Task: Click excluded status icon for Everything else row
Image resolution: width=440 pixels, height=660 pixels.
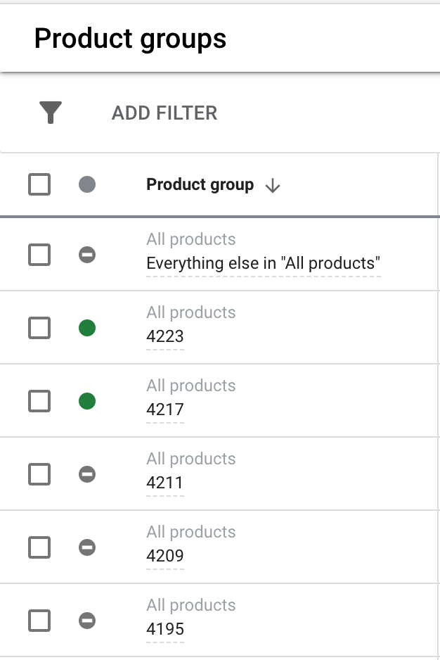Action: click(x=87, y=255)
